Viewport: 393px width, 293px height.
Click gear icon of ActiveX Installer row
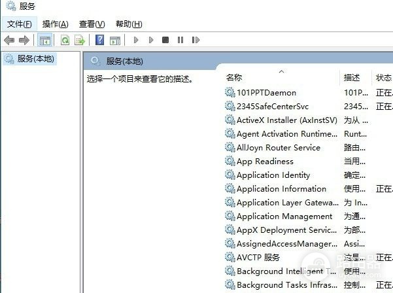click(x=230, y=120)
